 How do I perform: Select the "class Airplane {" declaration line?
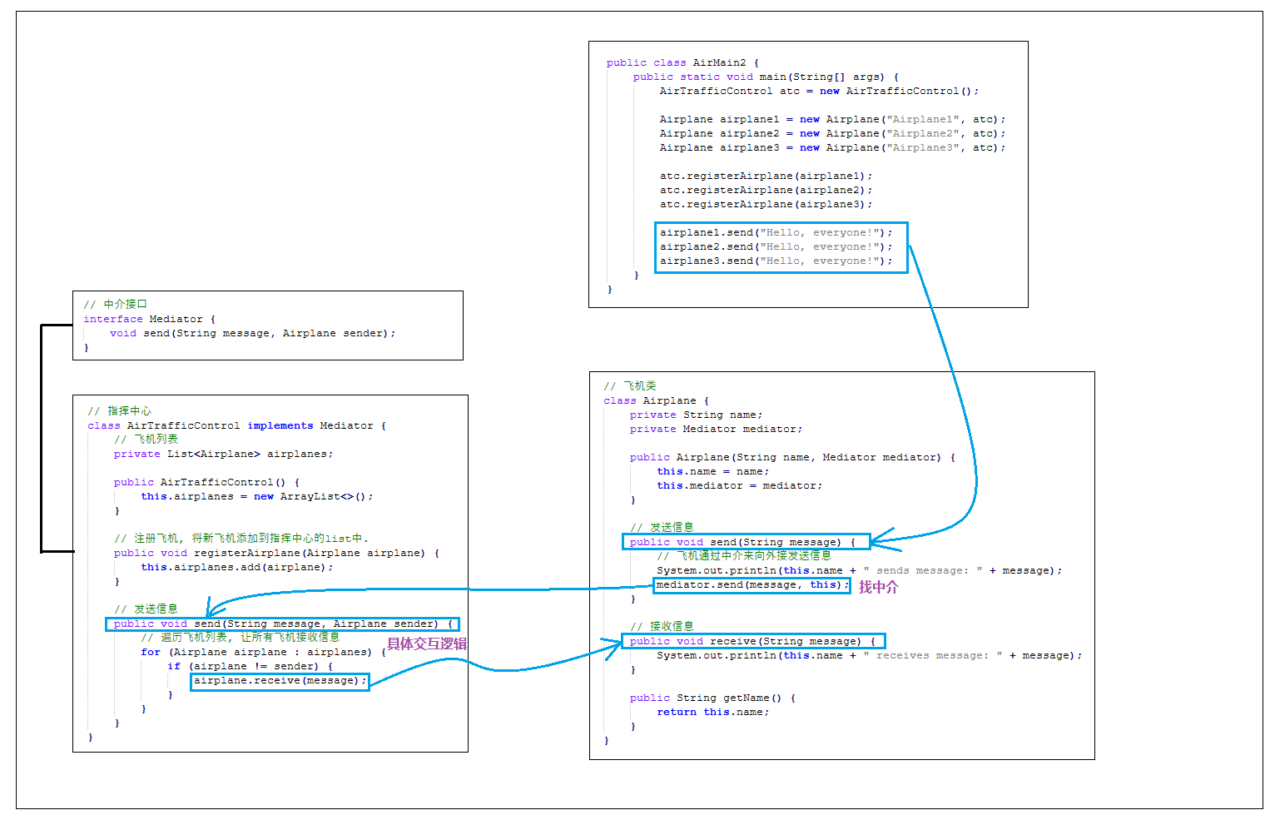[x=657, y=400]
